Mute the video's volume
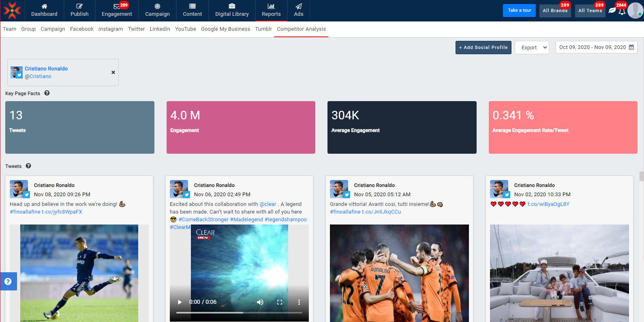644x322 pixels. 260,302
